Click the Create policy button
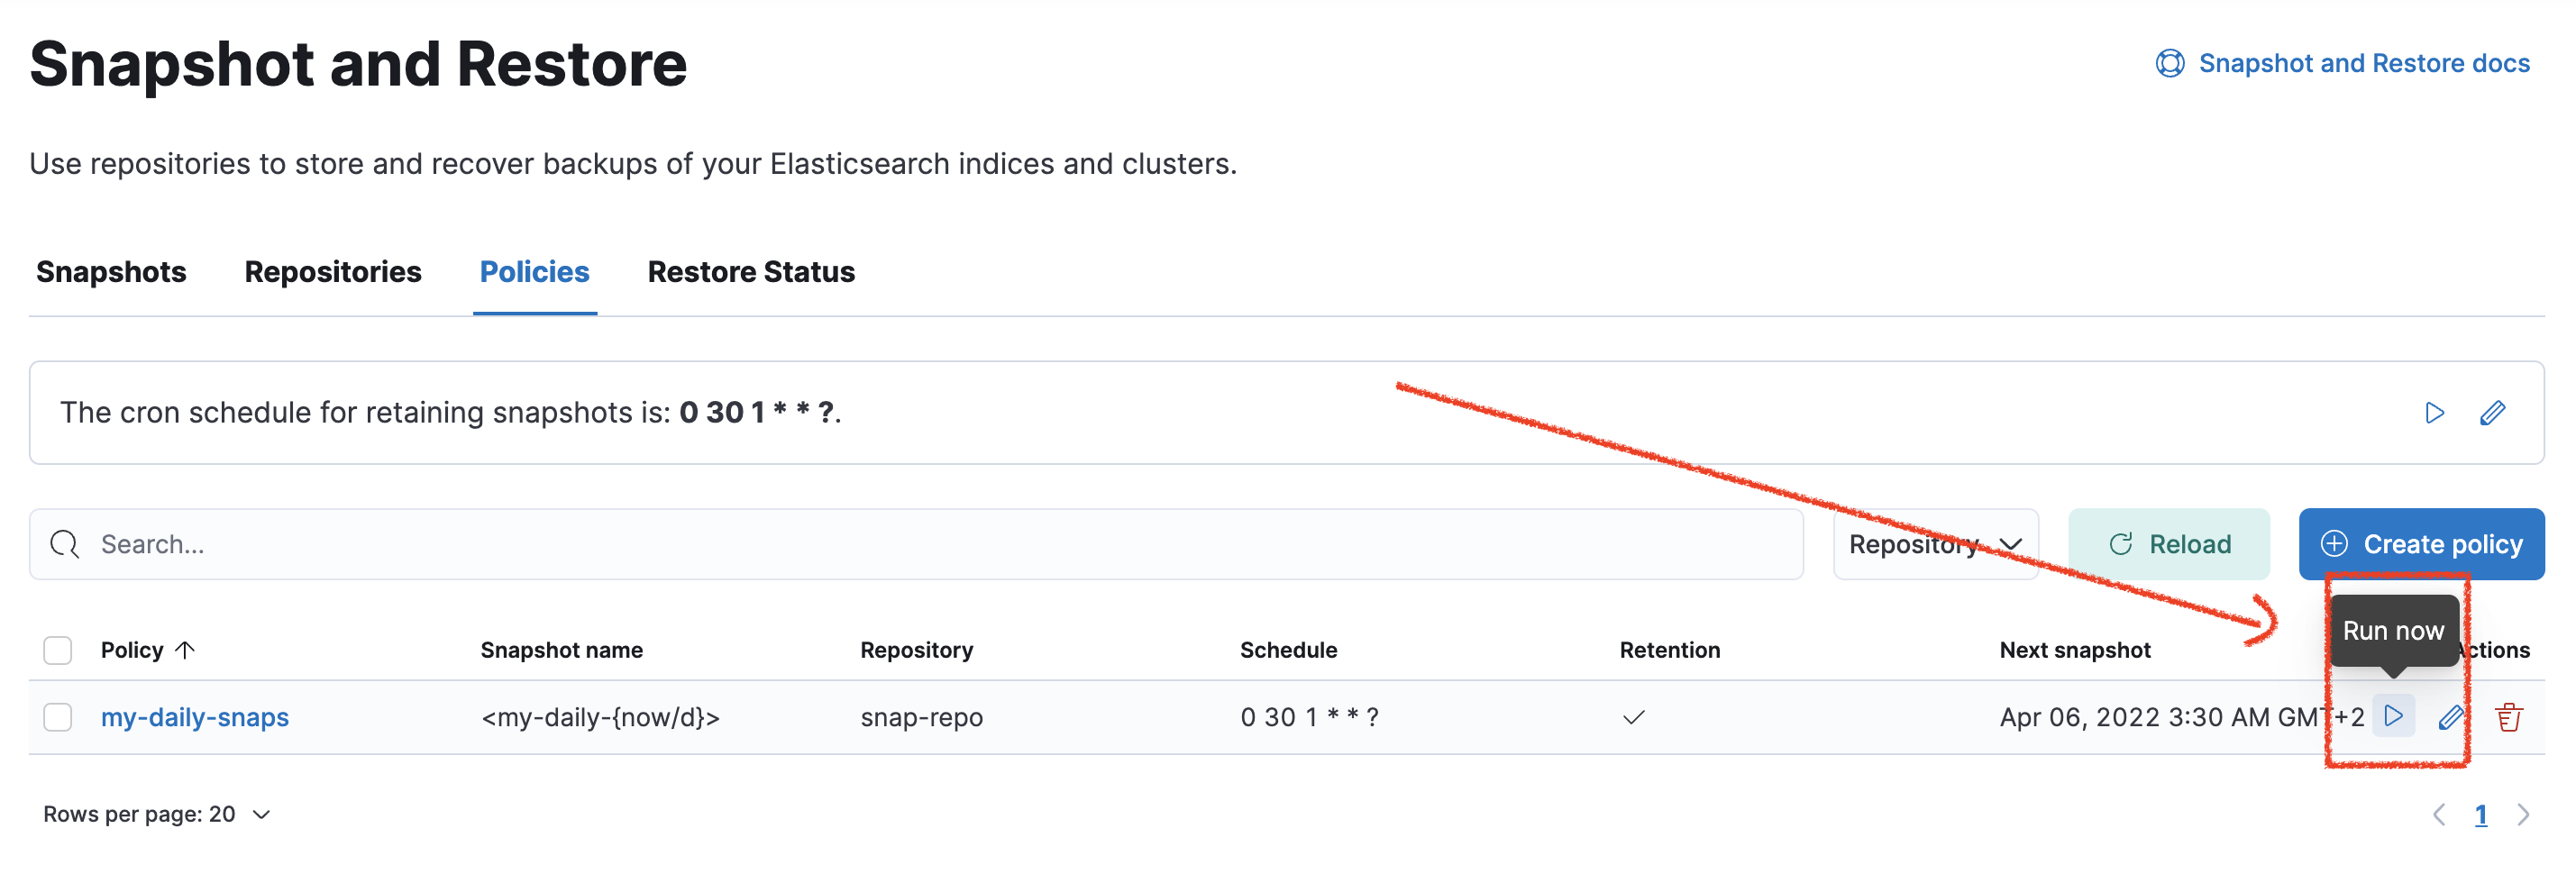2576x874 pixels. coord(2421,544)
